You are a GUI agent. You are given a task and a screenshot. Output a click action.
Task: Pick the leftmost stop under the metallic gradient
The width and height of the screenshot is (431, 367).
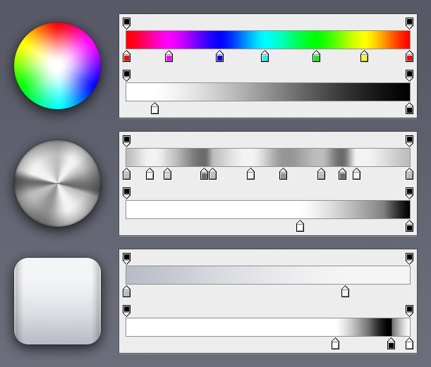click(126, 174)
